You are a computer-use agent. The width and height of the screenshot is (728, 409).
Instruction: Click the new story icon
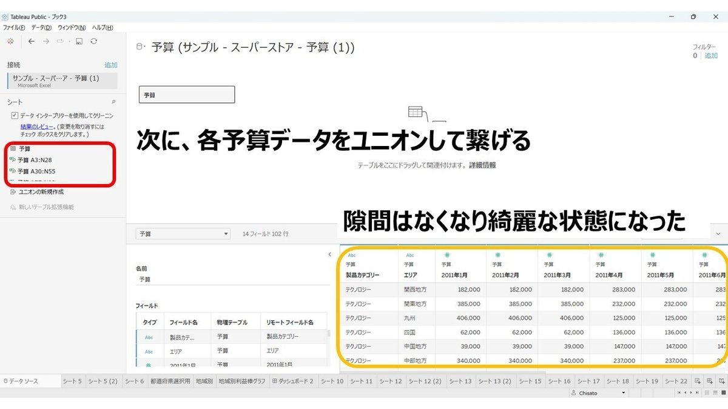click(x=721, y=381)
